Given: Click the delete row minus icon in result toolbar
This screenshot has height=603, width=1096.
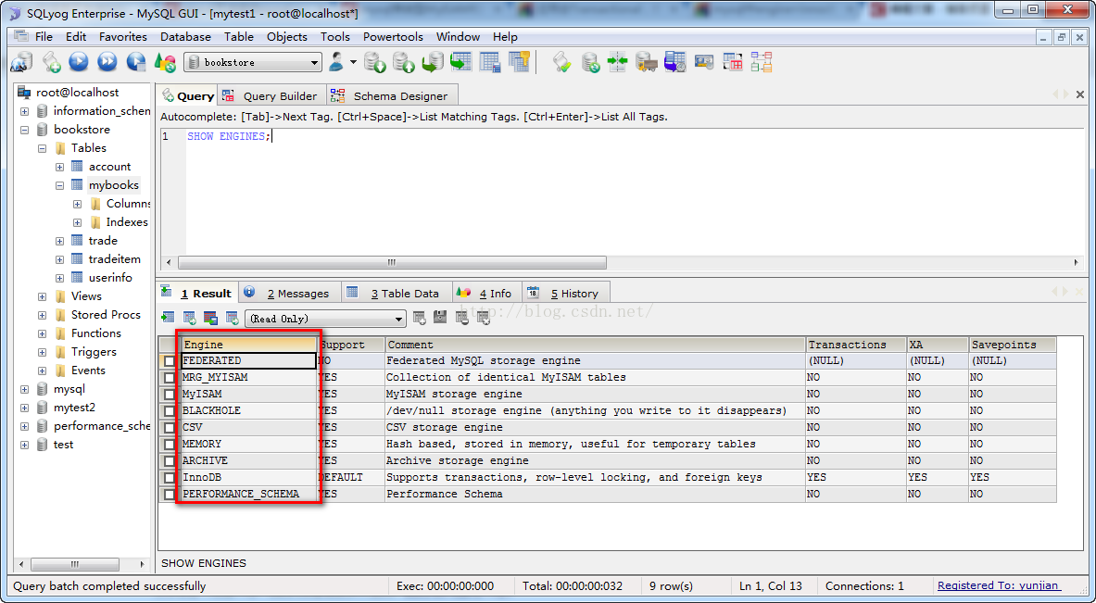Looking at the screenshot, I should [462, 318].
